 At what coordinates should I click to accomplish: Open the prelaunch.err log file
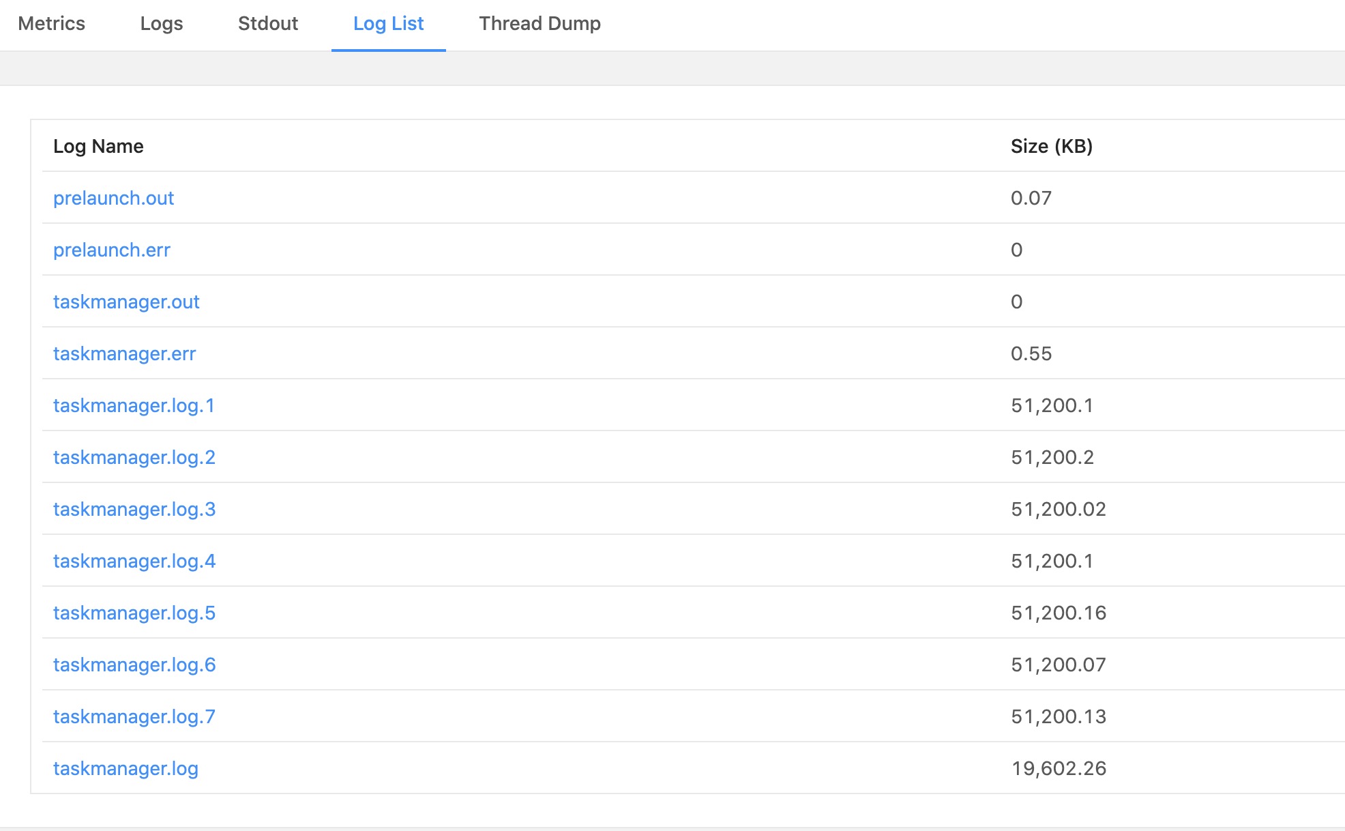(110, 250)
